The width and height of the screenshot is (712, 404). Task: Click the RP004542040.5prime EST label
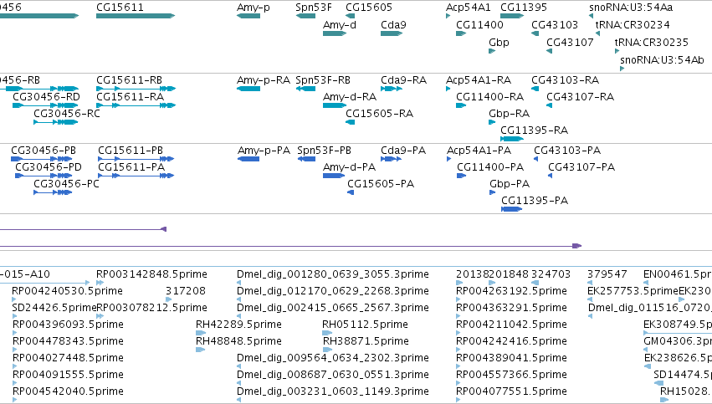click(68, 391)
